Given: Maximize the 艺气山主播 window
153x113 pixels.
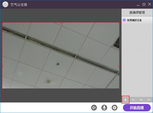Looking at the screenshot, I should (144, 4).
